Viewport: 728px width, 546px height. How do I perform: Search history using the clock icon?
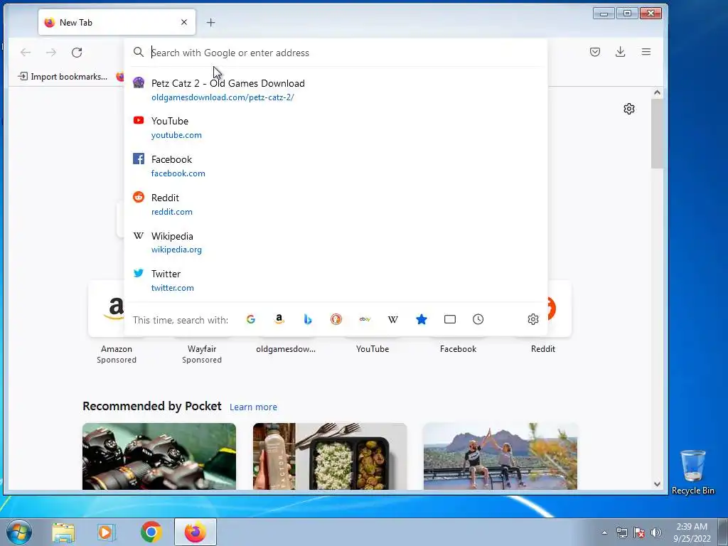coord(478,319)
